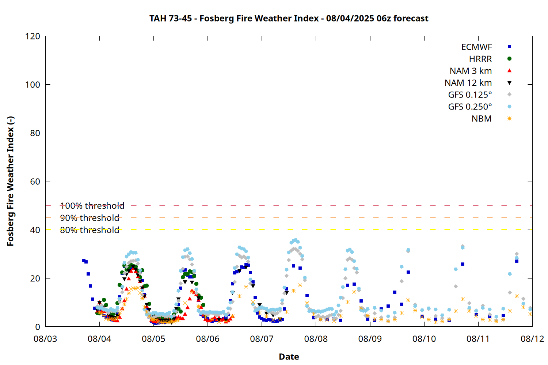Click the 08/03 date tick label
548x365 pixels.
click(x=45, y=339)
